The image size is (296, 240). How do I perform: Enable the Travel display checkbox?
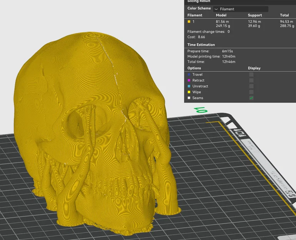251,74
